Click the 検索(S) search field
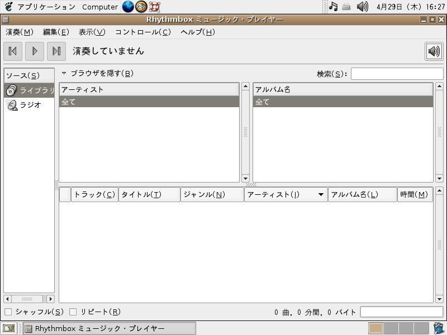This screenshot has height=335, width=447. tap(397, 74)
